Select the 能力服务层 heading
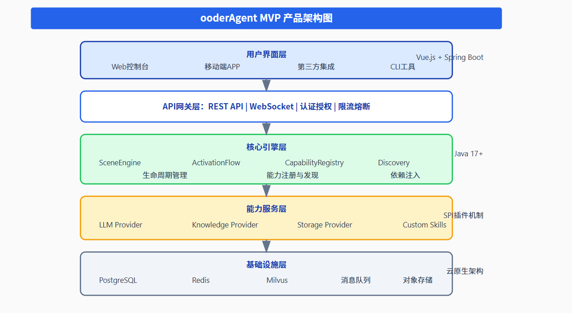This screenshot has width=572, height=313. click(x=266, y=209)
